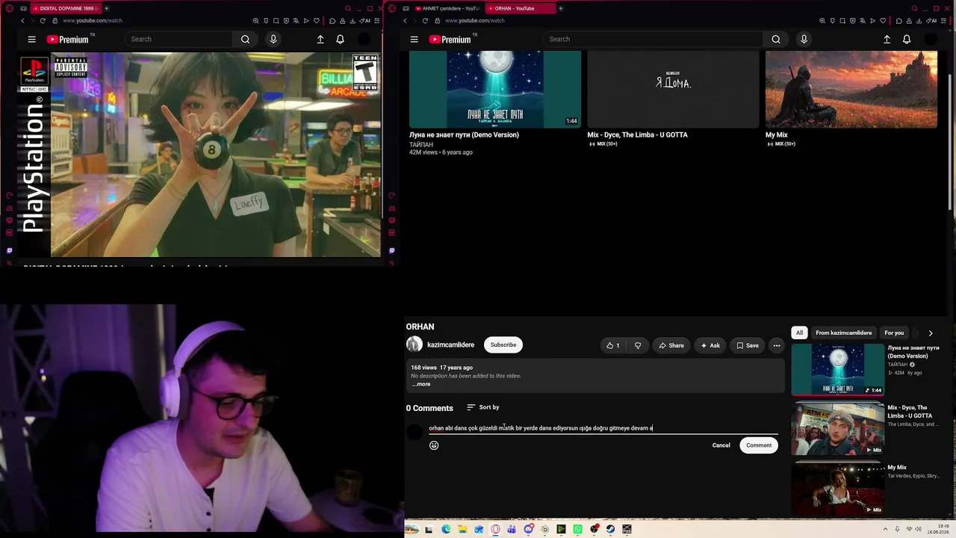Open the U GOTTA mix thumbnail in the sidebar list

pos(838,428)
